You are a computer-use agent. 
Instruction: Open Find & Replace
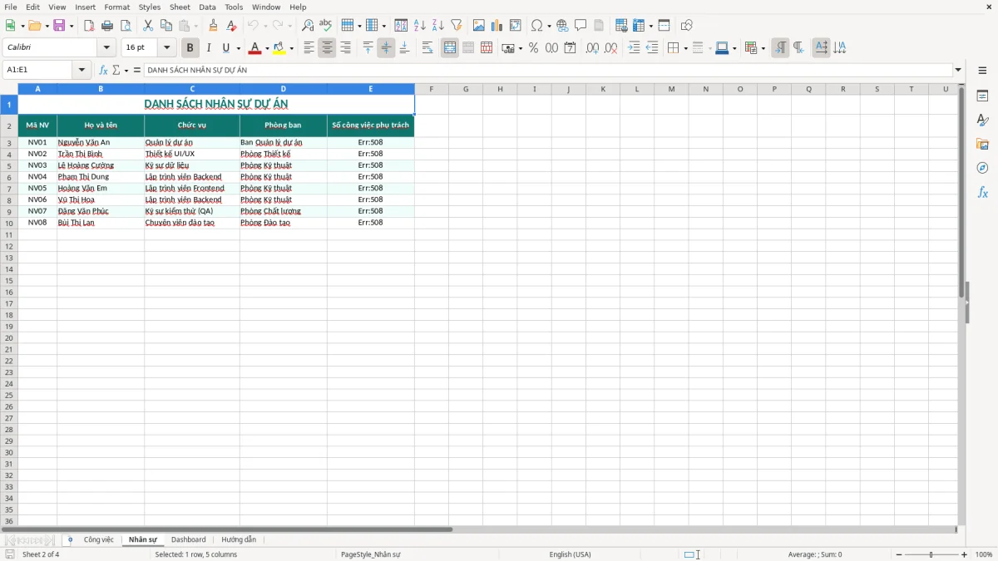[x=308, y=26]
